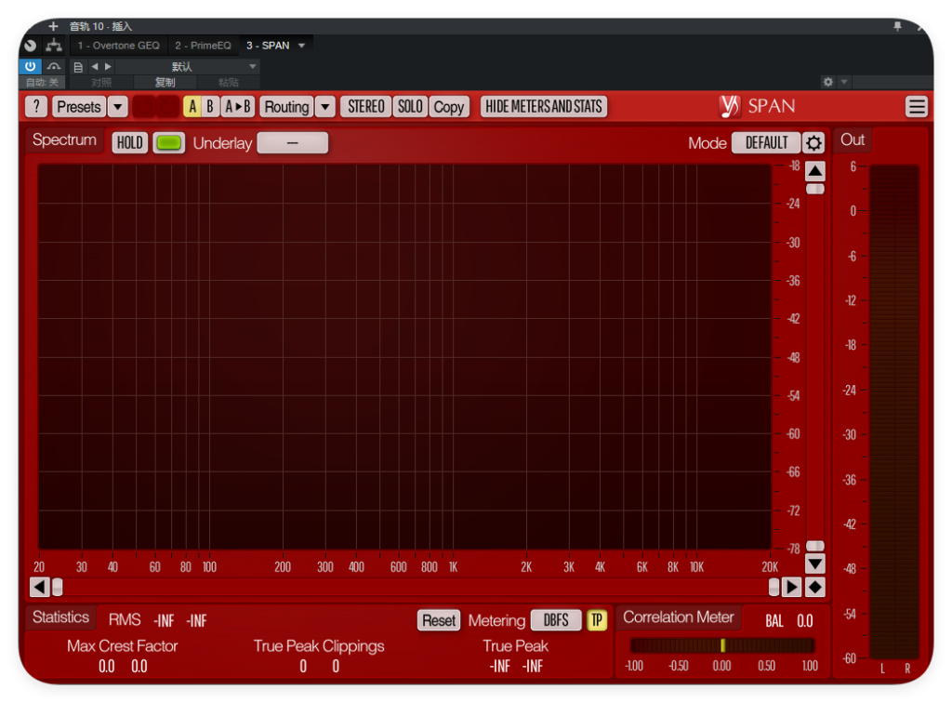Click the Correlation Meter bar

[x=721, y=645]
